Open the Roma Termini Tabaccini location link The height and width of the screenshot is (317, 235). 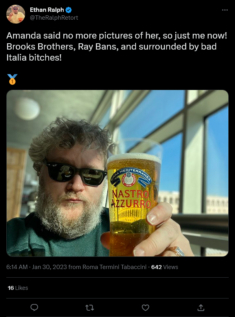tap(114, 267)
